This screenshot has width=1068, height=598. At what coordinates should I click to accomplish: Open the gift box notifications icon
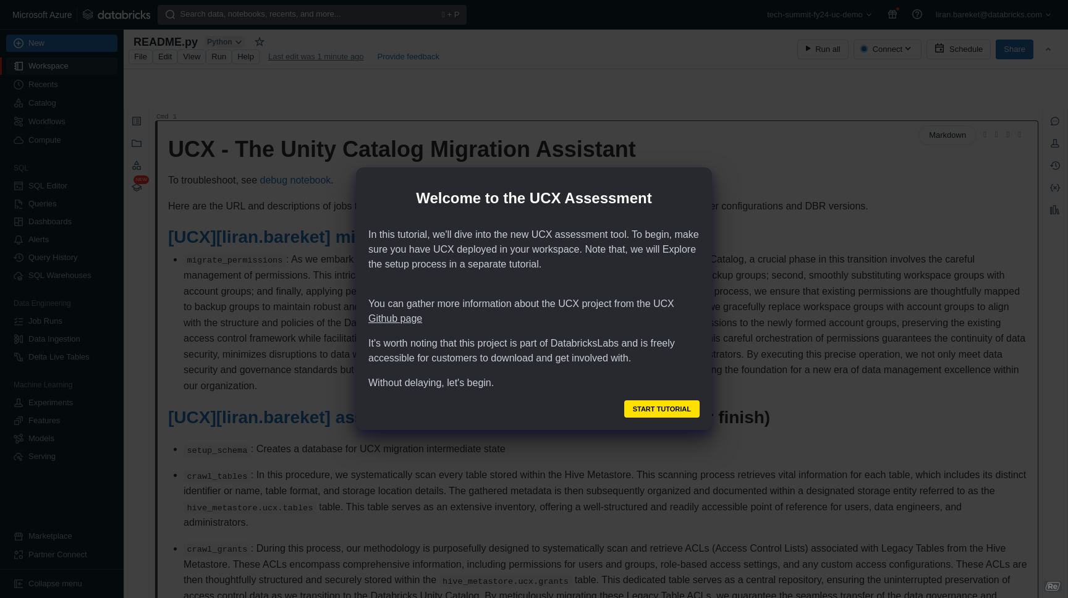coord(892,14)
